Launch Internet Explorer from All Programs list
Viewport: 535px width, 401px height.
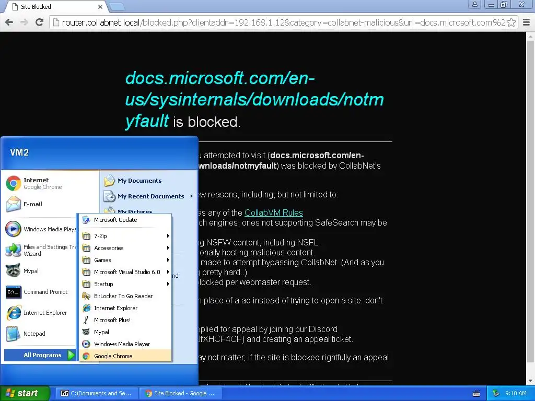[x=125, y=308]
